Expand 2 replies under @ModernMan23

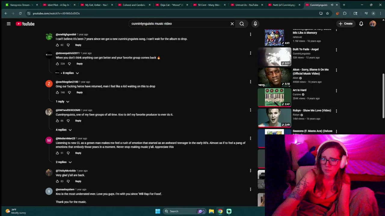click(x=64, y=162)
